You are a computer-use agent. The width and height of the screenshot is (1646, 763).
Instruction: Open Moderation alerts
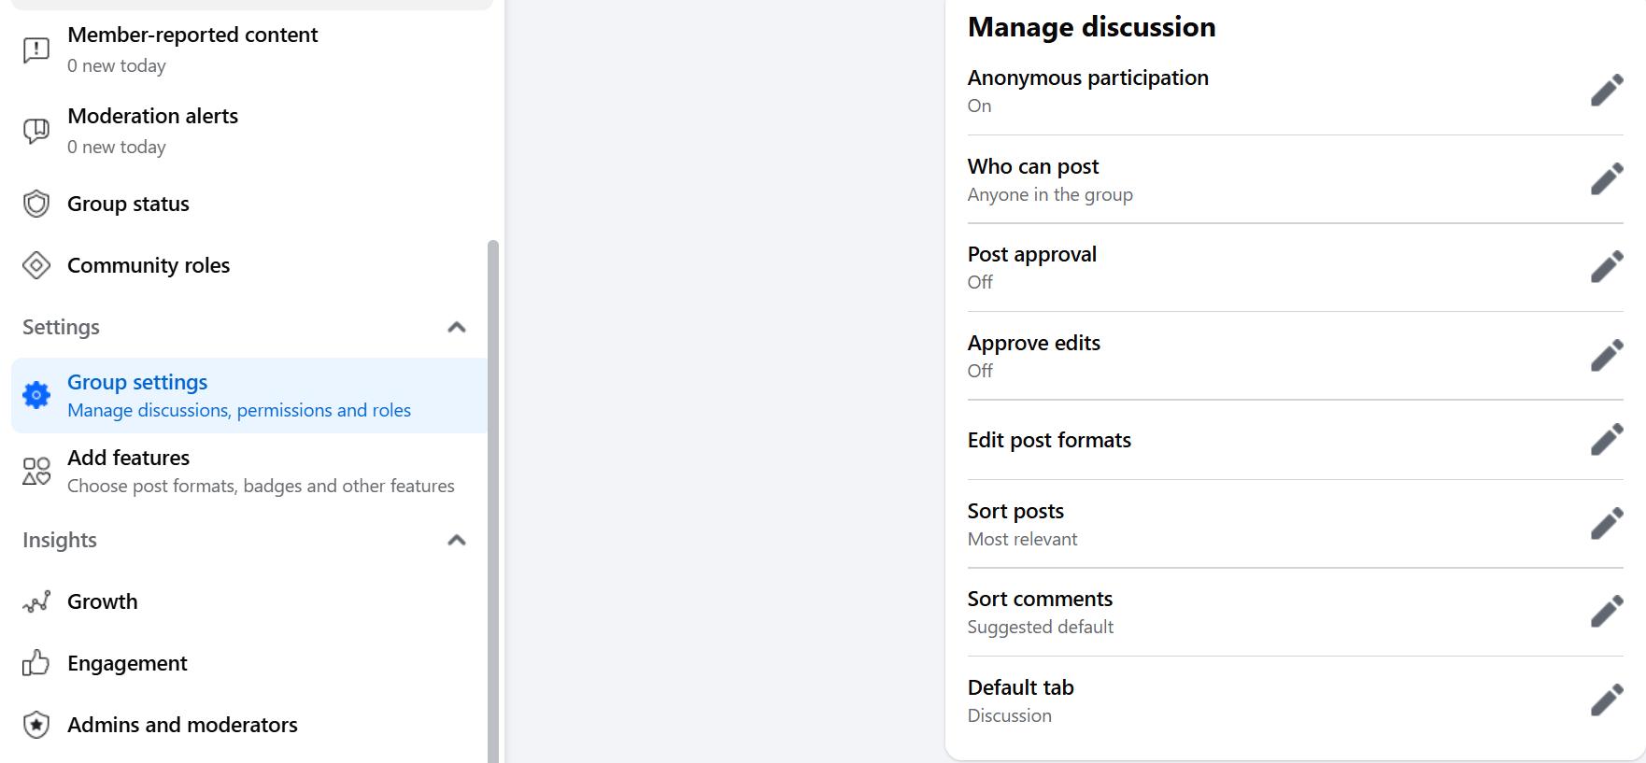(152, 131)
